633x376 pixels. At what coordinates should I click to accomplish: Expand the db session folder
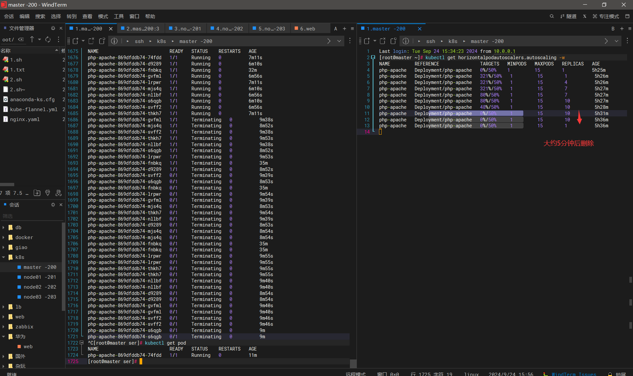(x=3, y=228)
